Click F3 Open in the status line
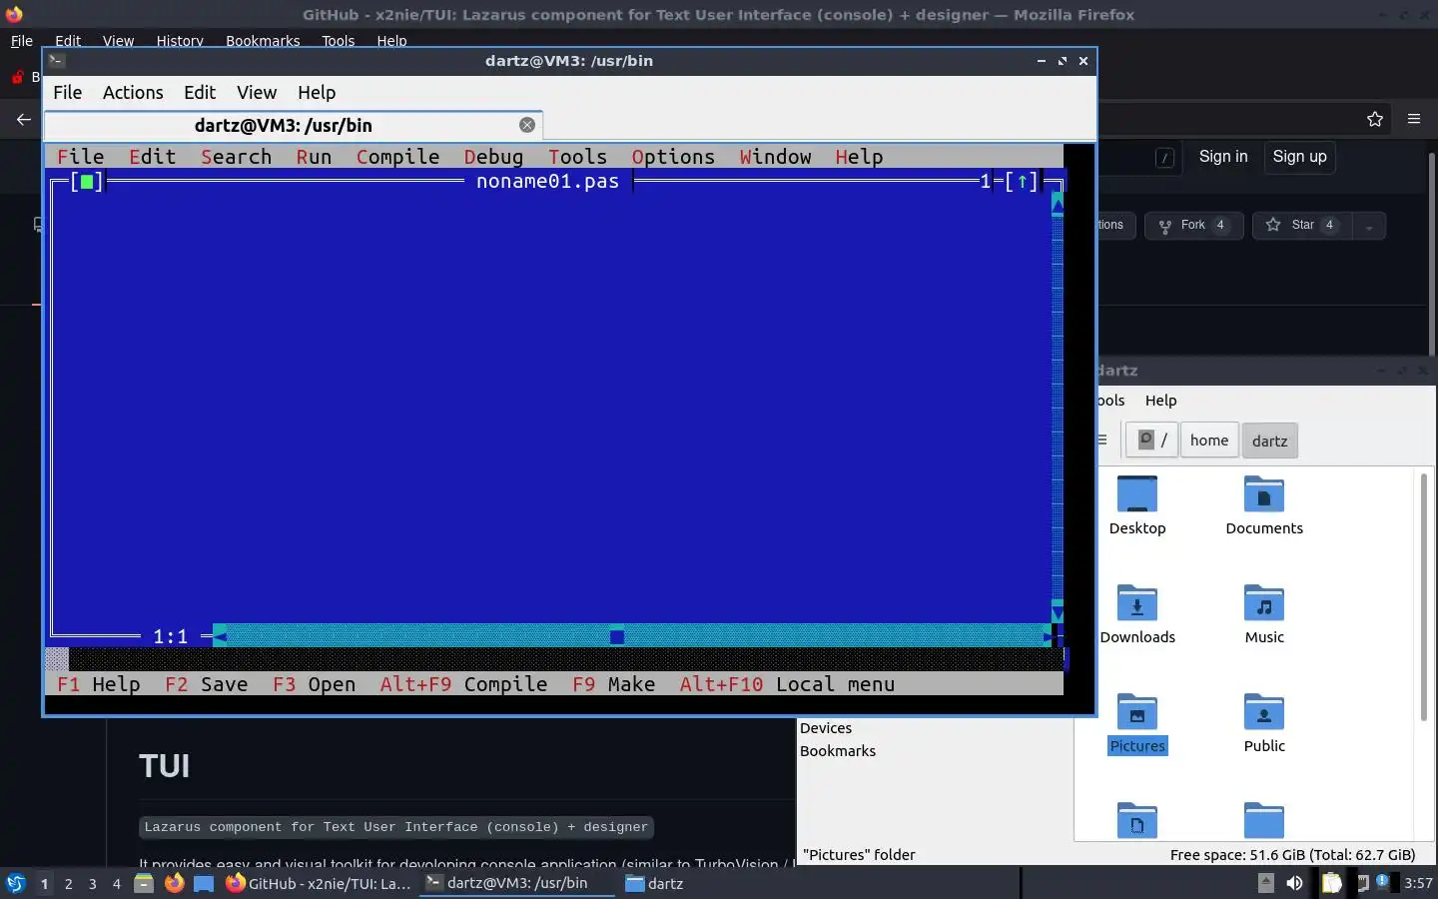Screen dimensions: 1438x899 (314, 684)
